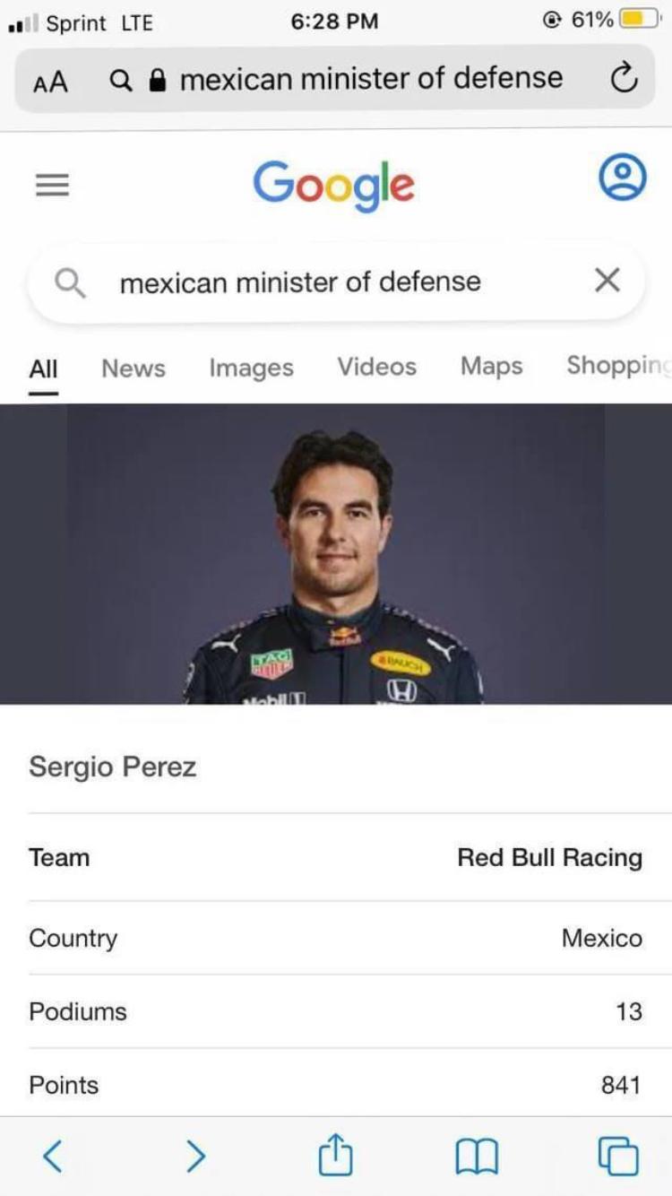Clear the search query with X
Viewport: 672px width, 1196px height.
[x=607, y=282]
